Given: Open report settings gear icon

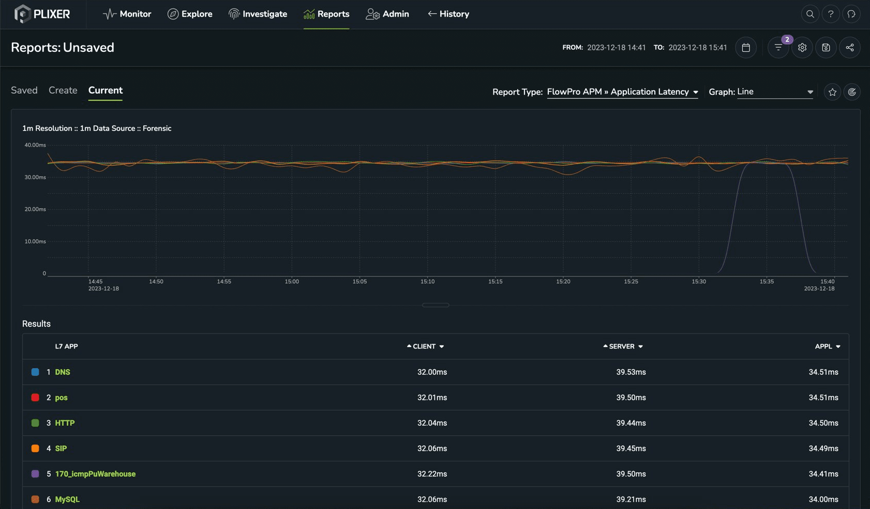Looking at the screenshot, I should pyautogui.click(x=802, y=48).
